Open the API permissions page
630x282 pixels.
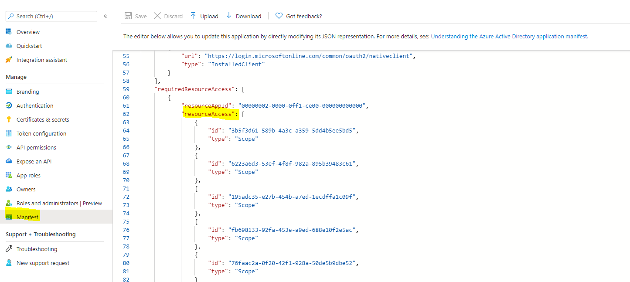(36, 147)
